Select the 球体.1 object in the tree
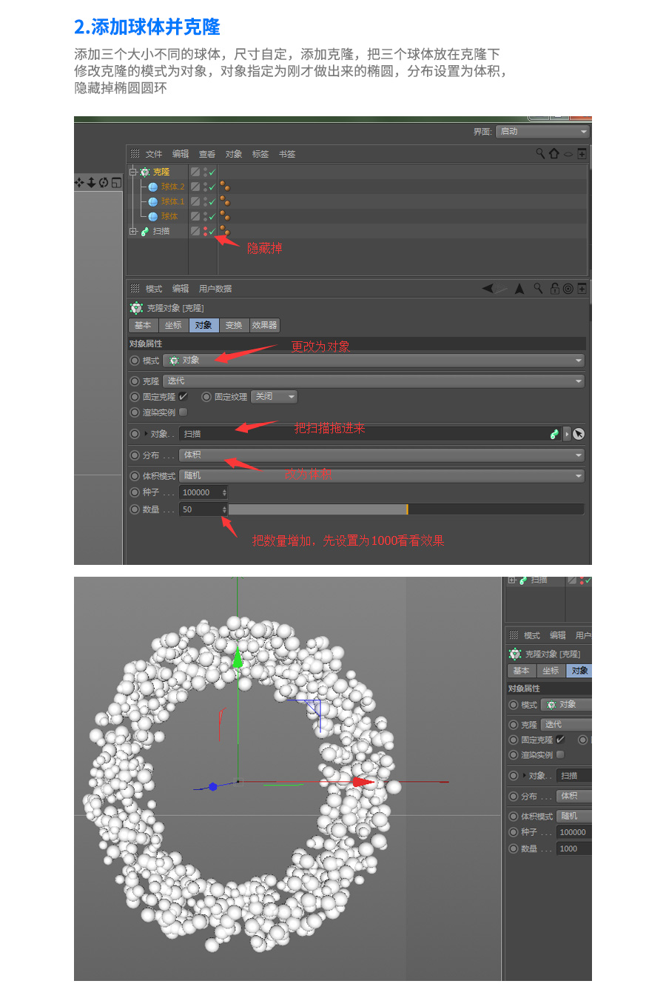The width and height of the screenshot is (666, 998). pos(173,201)
